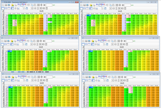The image size is (161, 109).
Task: Paste icon in Shift Pattern 20 window
Action: (x=35, y=77)
